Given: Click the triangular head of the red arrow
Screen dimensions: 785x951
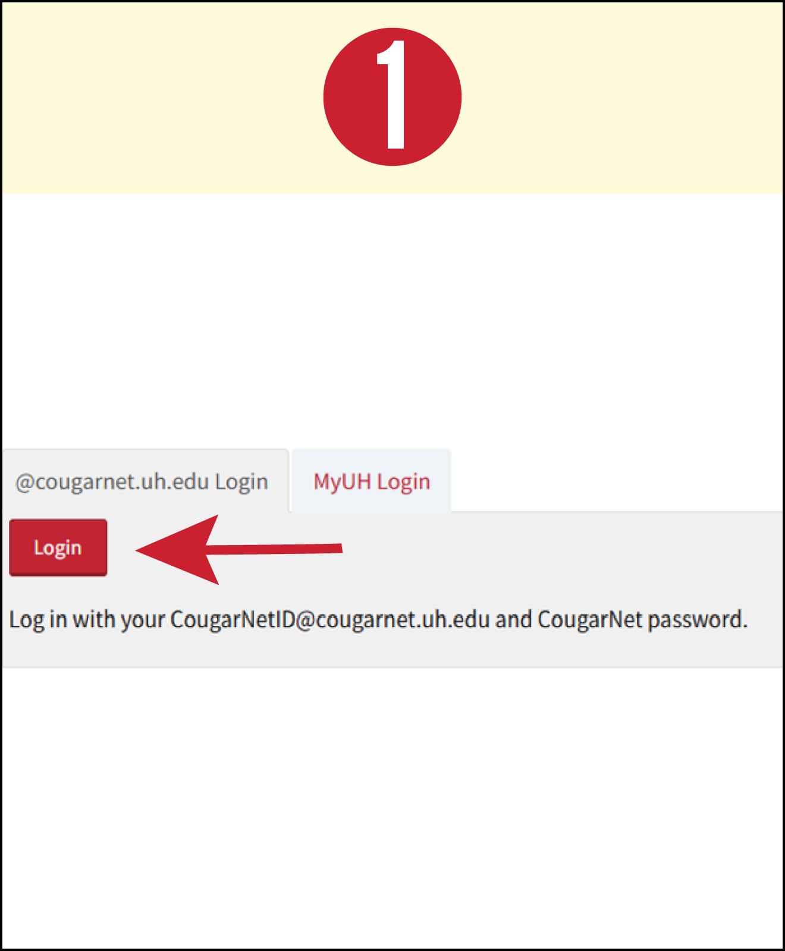Looking at the screenshot, I should point(177,550).
